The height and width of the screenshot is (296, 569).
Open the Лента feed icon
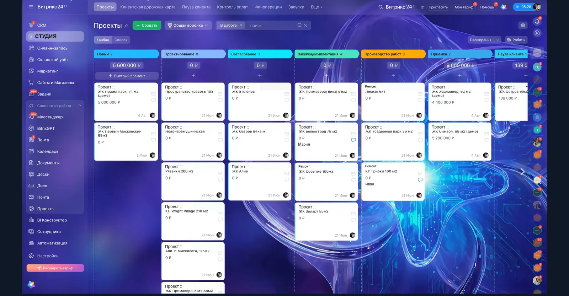tap(31, 140)
